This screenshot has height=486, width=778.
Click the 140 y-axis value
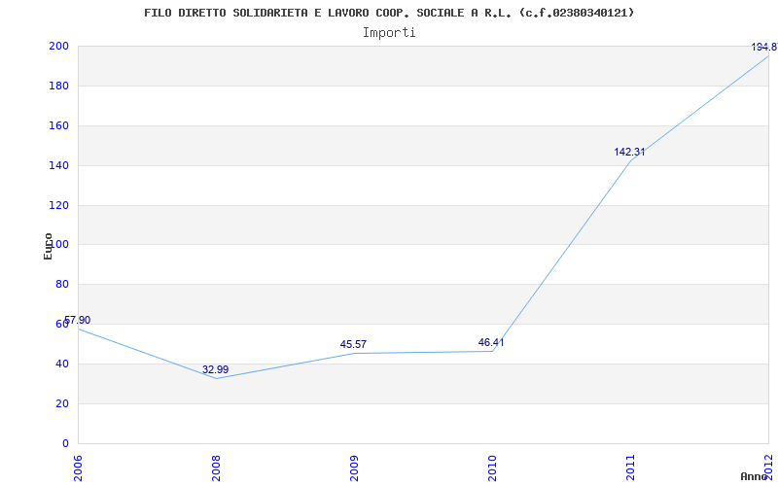[58, 165]
